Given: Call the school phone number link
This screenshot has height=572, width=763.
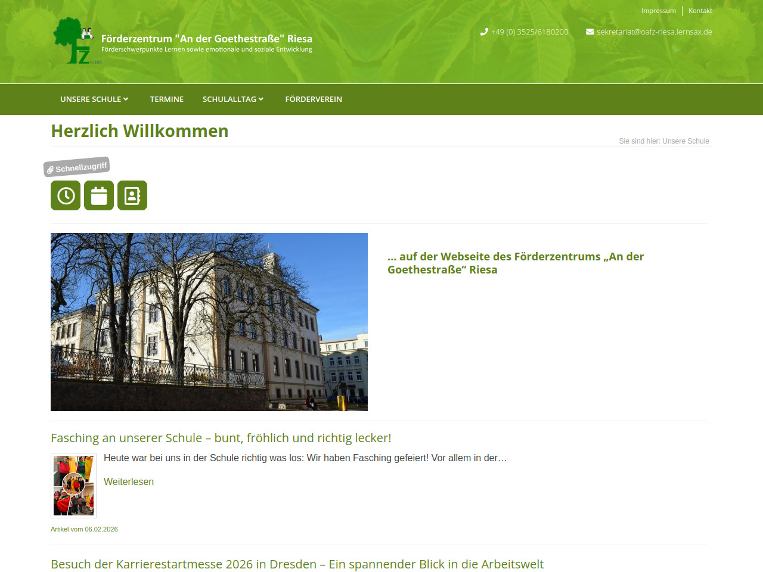Looking at the screenshot, I should click(529, 32).
